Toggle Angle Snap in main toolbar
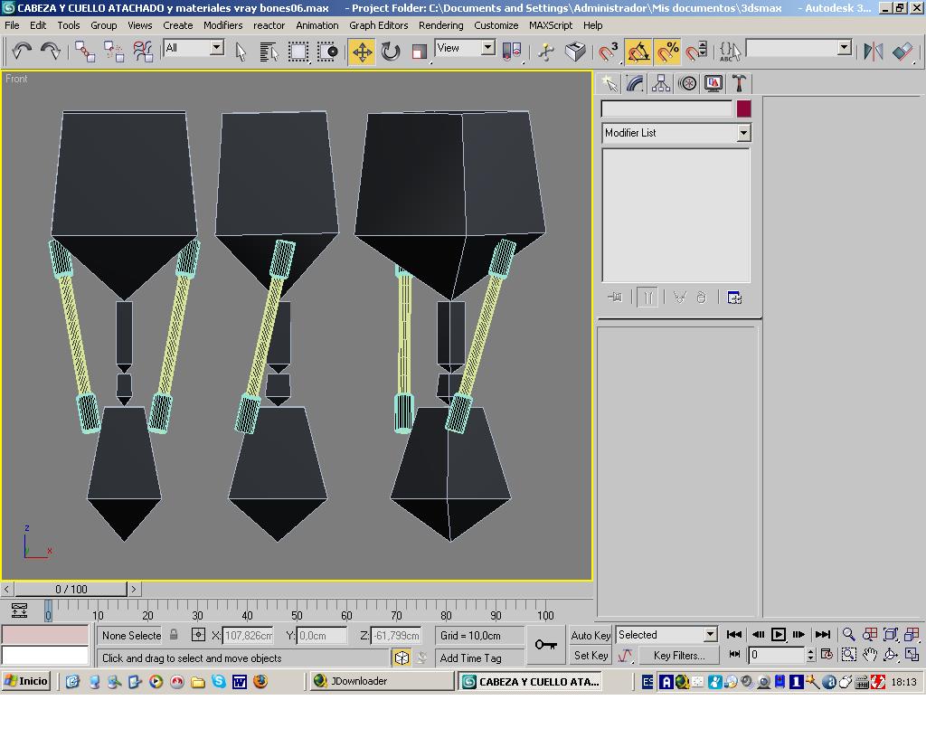The image size is (926, 738). (x=638, y=52)
